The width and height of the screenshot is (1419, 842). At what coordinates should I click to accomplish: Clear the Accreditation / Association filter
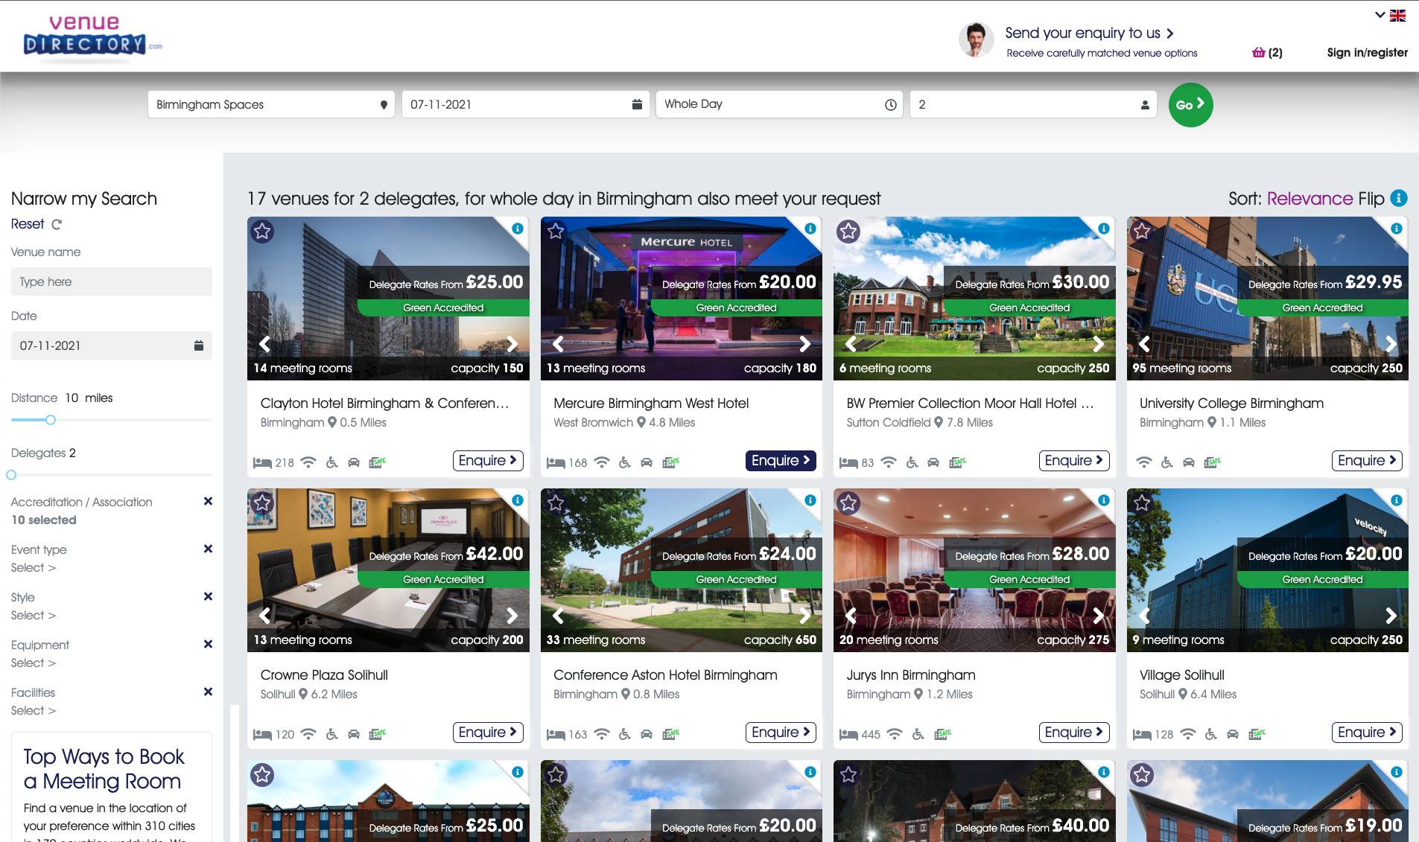pyautogui.click(x=208, y=501)
